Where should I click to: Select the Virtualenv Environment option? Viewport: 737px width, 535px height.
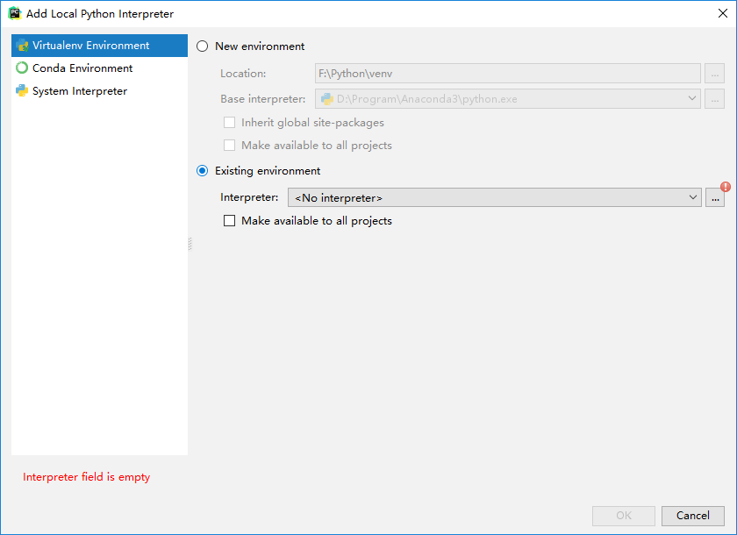90,46
